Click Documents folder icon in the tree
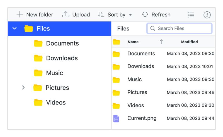This screenshot has width=223, height=137. pos(38,43)
